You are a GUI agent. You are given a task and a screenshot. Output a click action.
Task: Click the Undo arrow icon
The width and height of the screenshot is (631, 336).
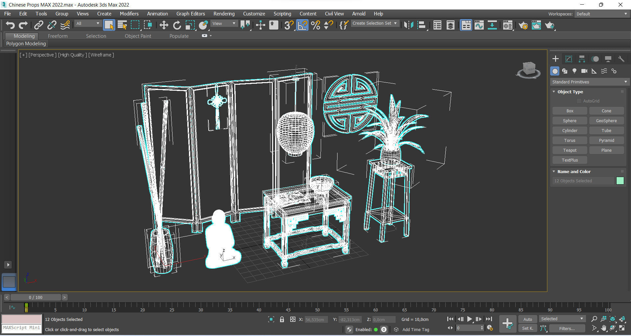click(x=10, y=25)
